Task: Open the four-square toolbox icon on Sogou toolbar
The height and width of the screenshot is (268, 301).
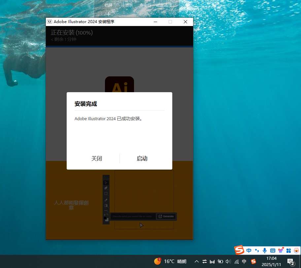Action: click(x=288, y=251)
